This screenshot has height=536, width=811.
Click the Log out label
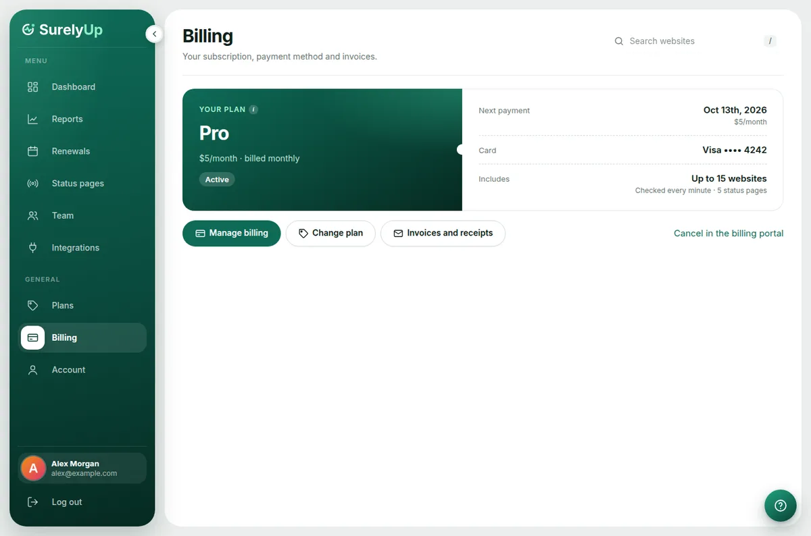coord(67,502)
